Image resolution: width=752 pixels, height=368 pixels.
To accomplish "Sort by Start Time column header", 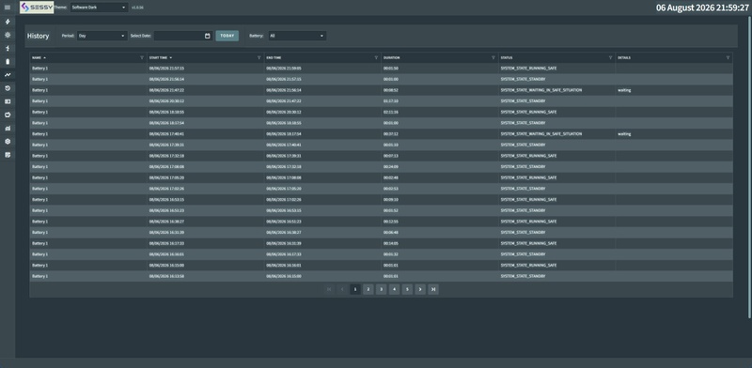I will (158, 57).
